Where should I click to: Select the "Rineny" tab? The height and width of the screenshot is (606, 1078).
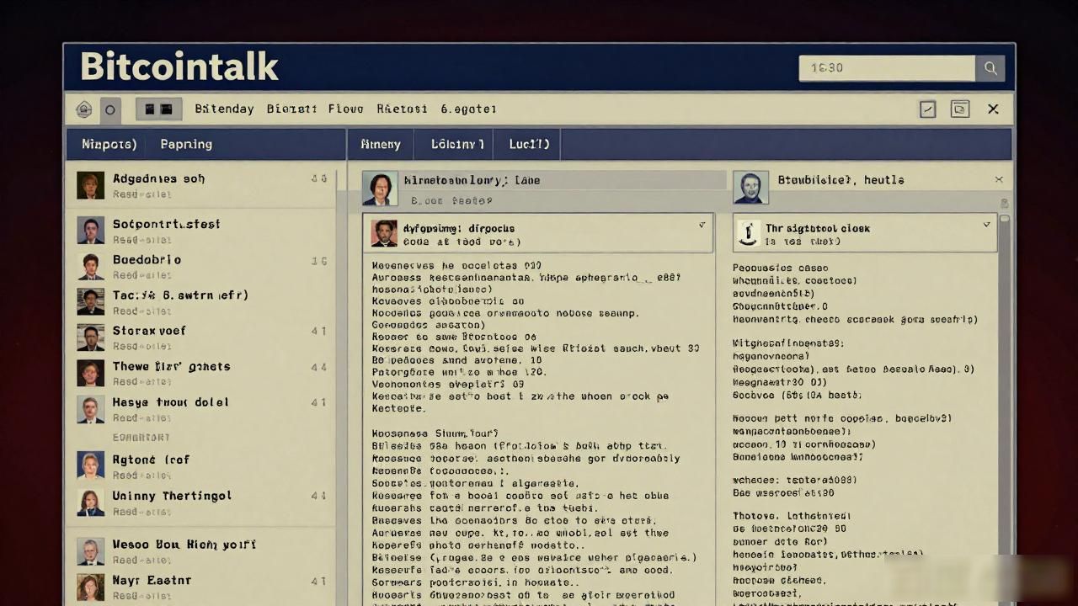tap(381, 144)
